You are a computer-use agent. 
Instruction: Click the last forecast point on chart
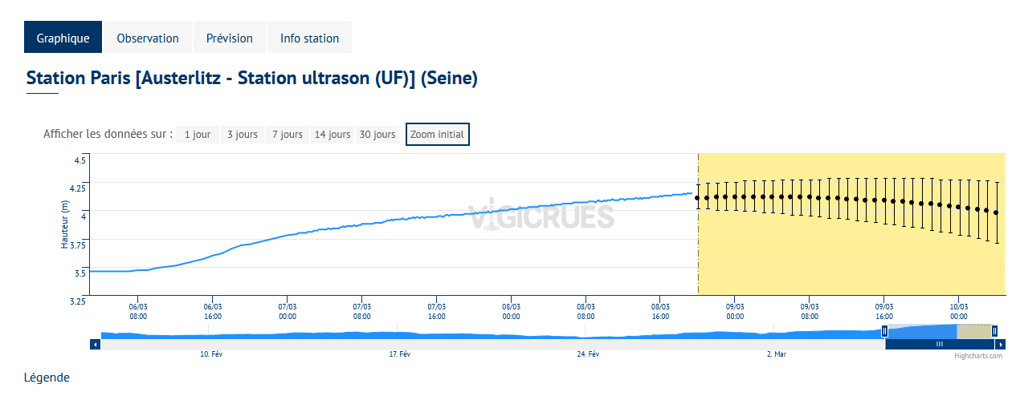[x=997, y=212]
